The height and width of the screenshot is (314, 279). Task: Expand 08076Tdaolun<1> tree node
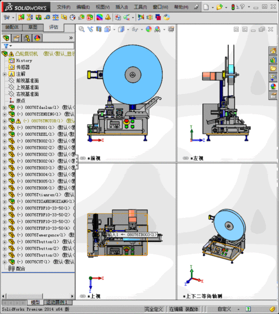(x=4, y=108)
